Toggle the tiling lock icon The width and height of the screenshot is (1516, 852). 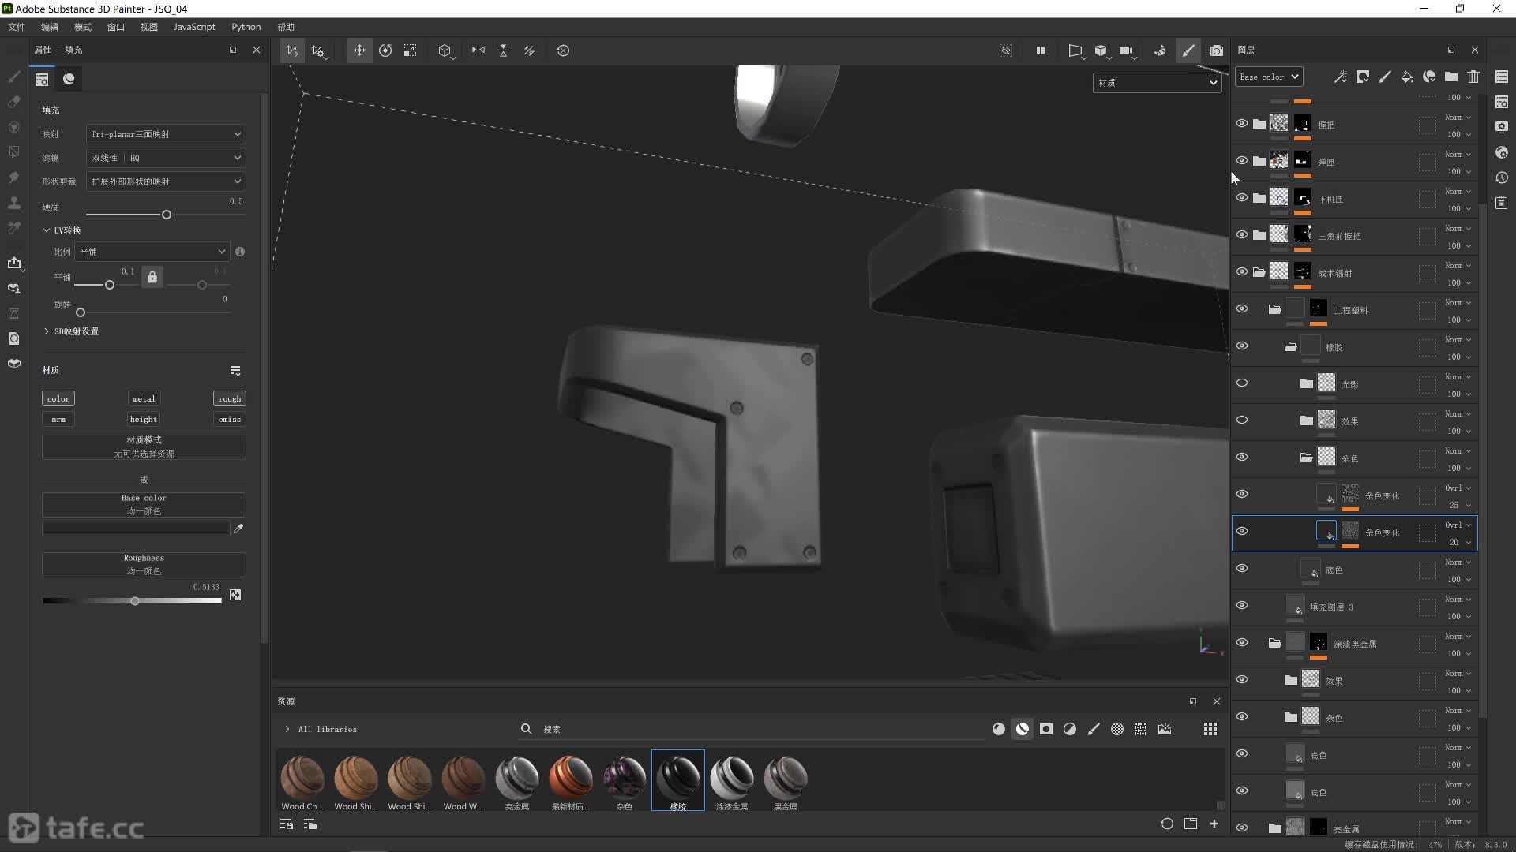click(x=152, y=277)
